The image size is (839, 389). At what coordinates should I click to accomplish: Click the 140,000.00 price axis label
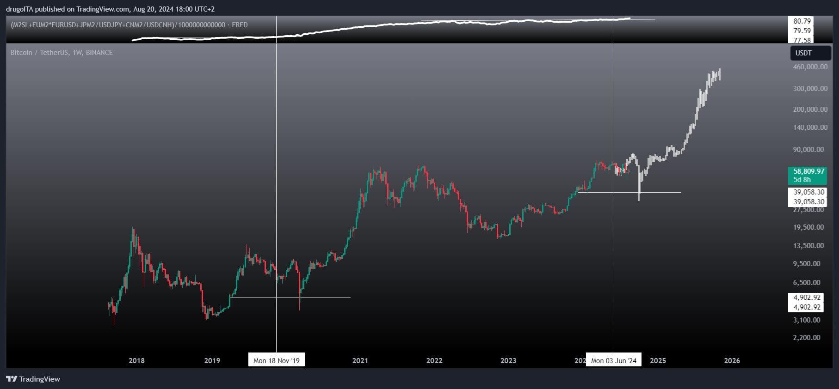(810, 127)
